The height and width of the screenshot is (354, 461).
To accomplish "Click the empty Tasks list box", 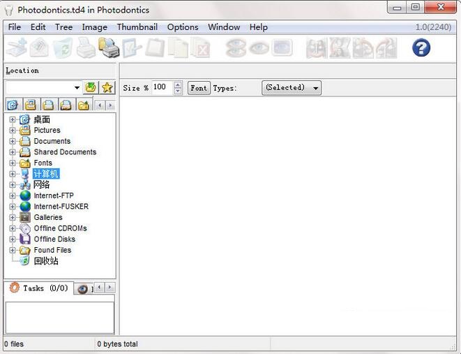I will coord(60,318).
